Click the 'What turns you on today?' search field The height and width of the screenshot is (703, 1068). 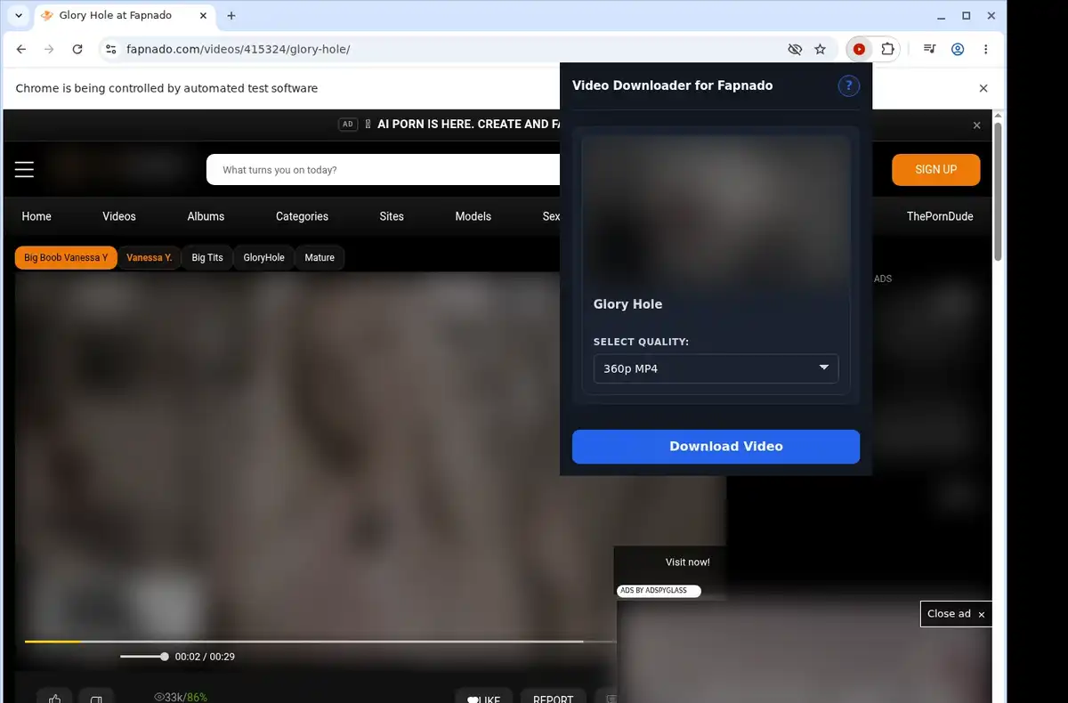[x=383, y=170]
